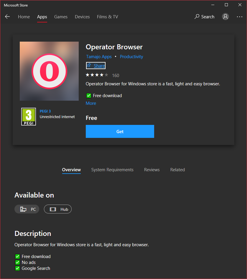Maximize the Microsoft Store window
Image resolution: width=247 pixels, height=279 pixels.
point(226,5)
